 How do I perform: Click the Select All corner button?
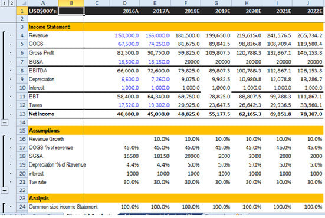[22, 3]
